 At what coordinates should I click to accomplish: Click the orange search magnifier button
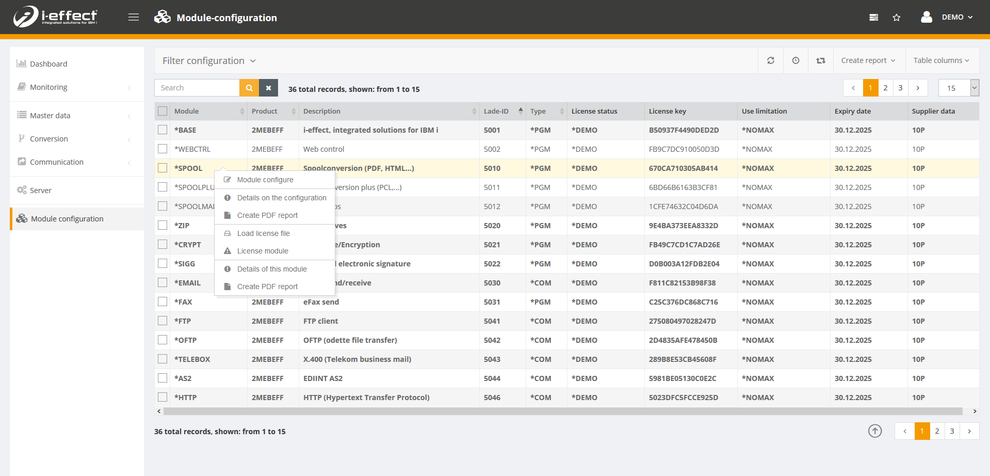pos(249,88)
